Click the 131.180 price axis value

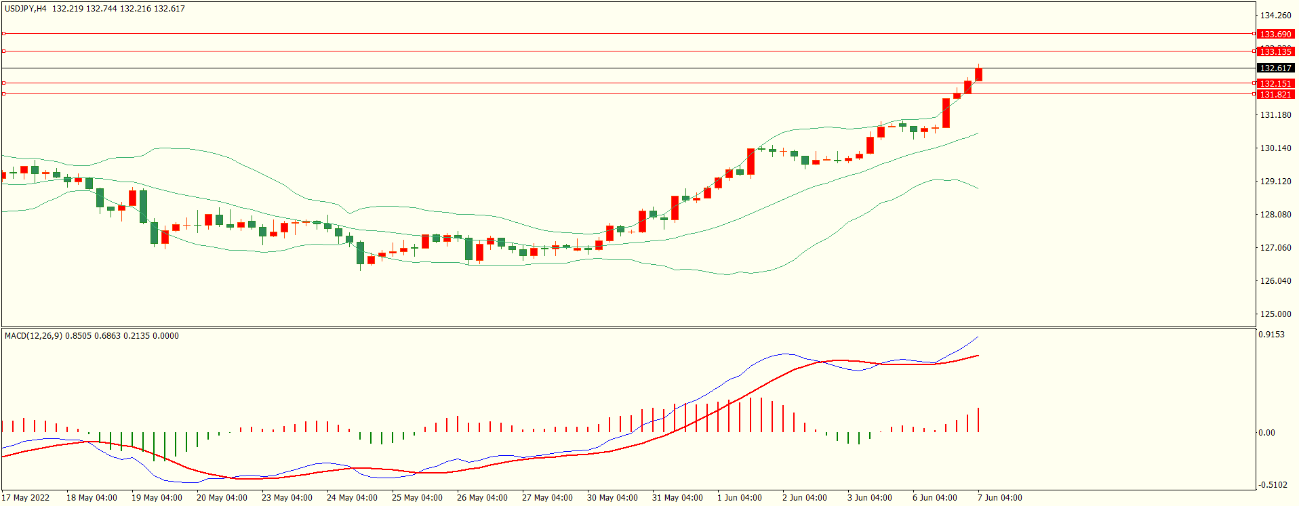pyautogui.click(x=1275, y=115)
